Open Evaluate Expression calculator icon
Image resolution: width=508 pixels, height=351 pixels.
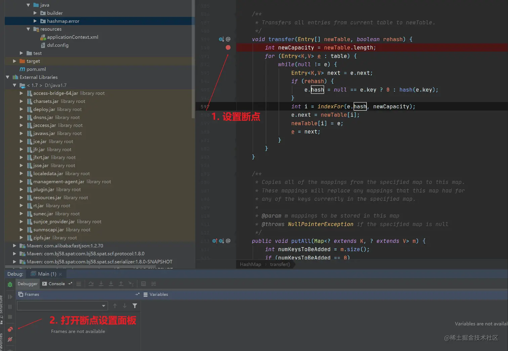click(143, 284)
